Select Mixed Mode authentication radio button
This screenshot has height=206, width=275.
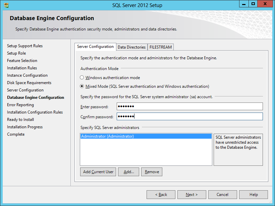[82, 86]
